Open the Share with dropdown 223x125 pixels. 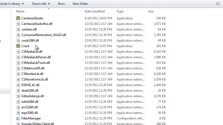pos(41,4)
